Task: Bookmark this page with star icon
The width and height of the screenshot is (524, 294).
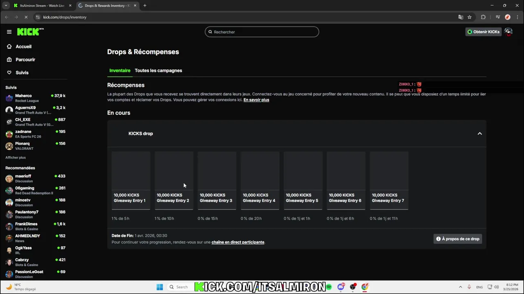Action: (x=470, y=17)
